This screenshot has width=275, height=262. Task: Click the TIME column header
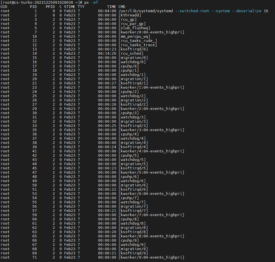111,7
